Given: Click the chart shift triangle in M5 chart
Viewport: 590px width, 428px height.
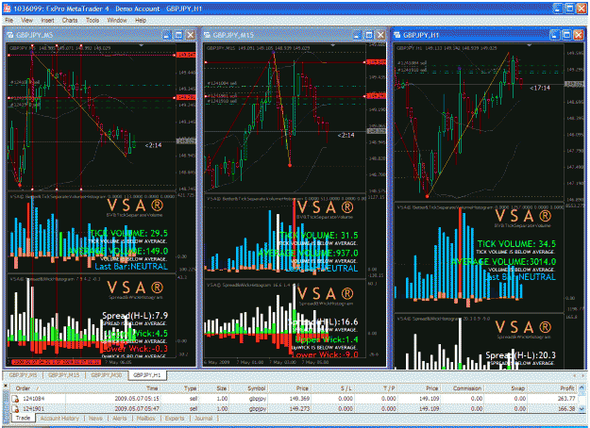Looking at the screenshot, I should (x=141, y=45).
